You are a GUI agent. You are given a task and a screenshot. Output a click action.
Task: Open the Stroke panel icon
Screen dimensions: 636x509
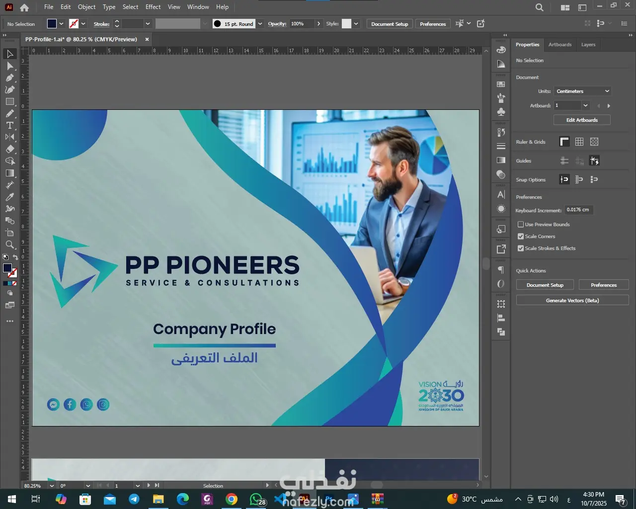point(501,146)
